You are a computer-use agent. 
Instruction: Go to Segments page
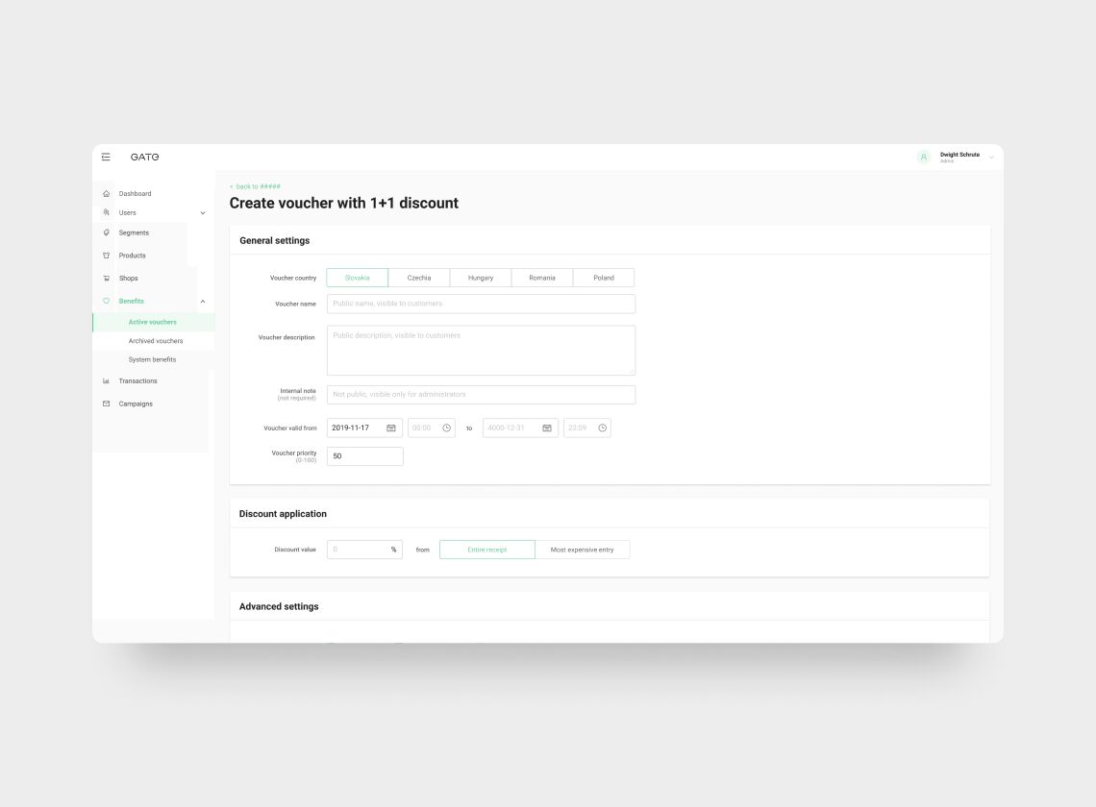click(134, 232)
